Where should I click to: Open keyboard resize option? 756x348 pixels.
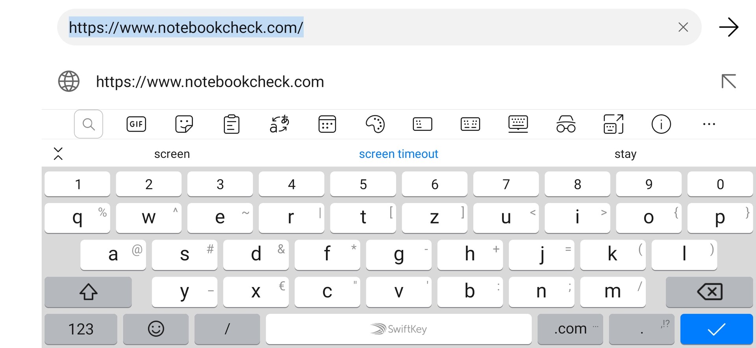pos(613,124)
